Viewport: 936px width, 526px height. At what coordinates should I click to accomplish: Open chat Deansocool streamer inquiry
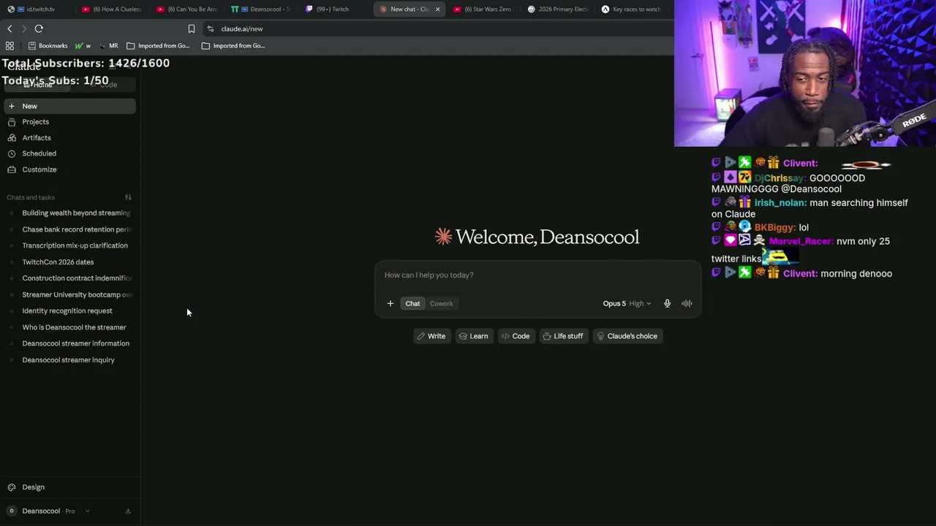pos(69,360)
